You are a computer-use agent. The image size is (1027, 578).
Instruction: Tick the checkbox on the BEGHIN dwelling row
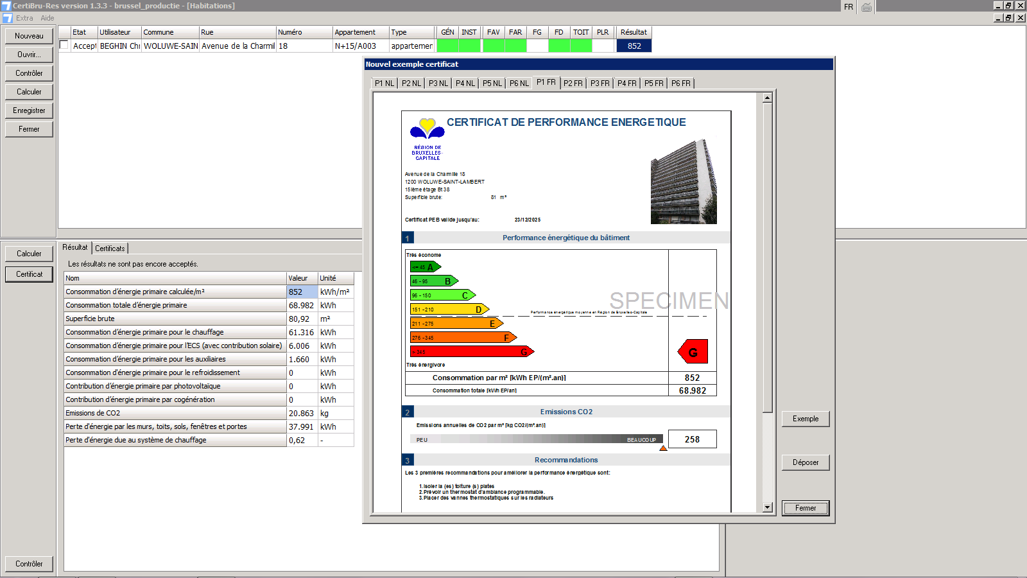[x=64, y=45]
